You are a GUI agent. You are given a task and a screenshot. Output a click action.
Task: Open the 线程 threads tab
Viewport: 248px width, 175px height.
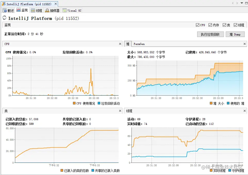pos(37,11)
